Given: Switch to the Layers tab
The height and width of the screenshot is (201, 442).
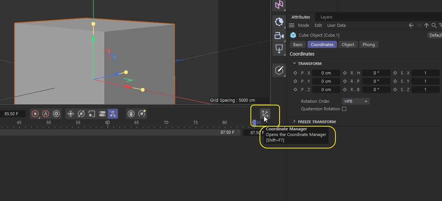Looking at the screenshot, I should (326, 17).
